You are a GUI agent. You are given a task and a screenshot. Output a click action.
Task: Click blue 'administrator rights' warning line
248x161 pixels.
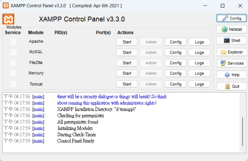pos(107,103)
